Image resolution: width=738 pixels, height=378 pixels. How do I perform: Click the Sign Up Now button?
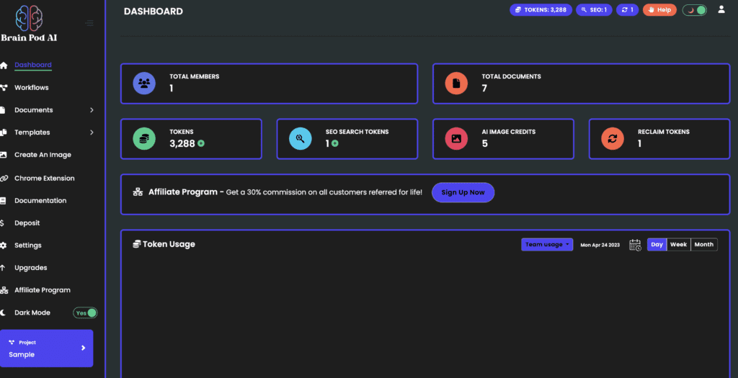click(x=463, y=192)
